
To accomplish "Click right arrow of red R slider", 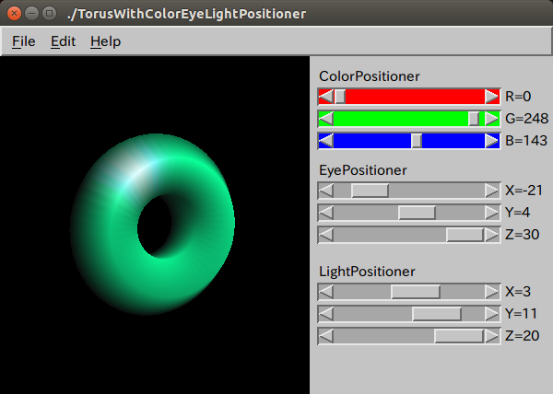I will coord(492,97).
